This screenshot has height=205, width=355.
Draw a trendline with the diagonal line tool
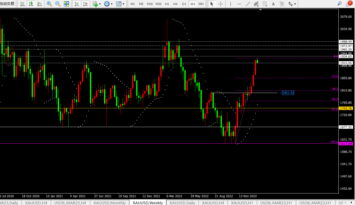click(x=248, y=4)
